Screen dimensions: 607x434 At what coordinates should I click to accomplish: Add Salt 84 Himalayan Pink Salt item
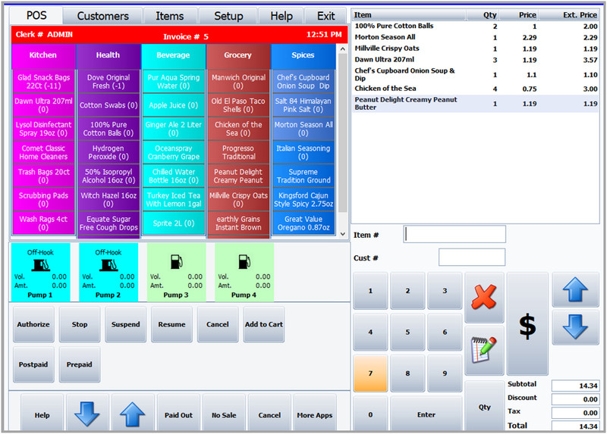[303, 105]
